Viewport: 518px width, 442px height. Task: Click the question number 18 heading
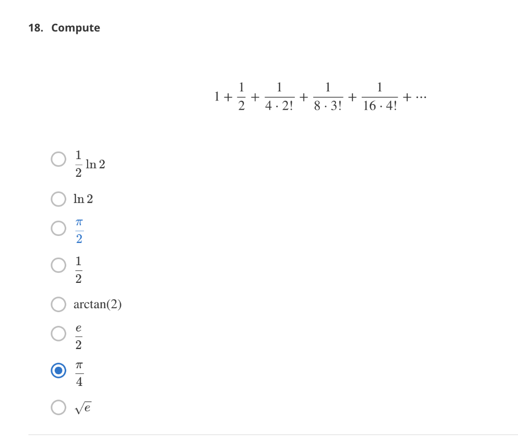point(35,28)
